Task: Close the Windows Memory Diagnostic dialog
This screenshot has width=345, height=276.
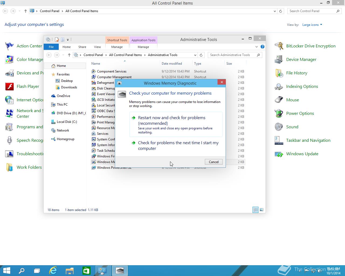Action: pyautogui.click(x=222, y=82)
